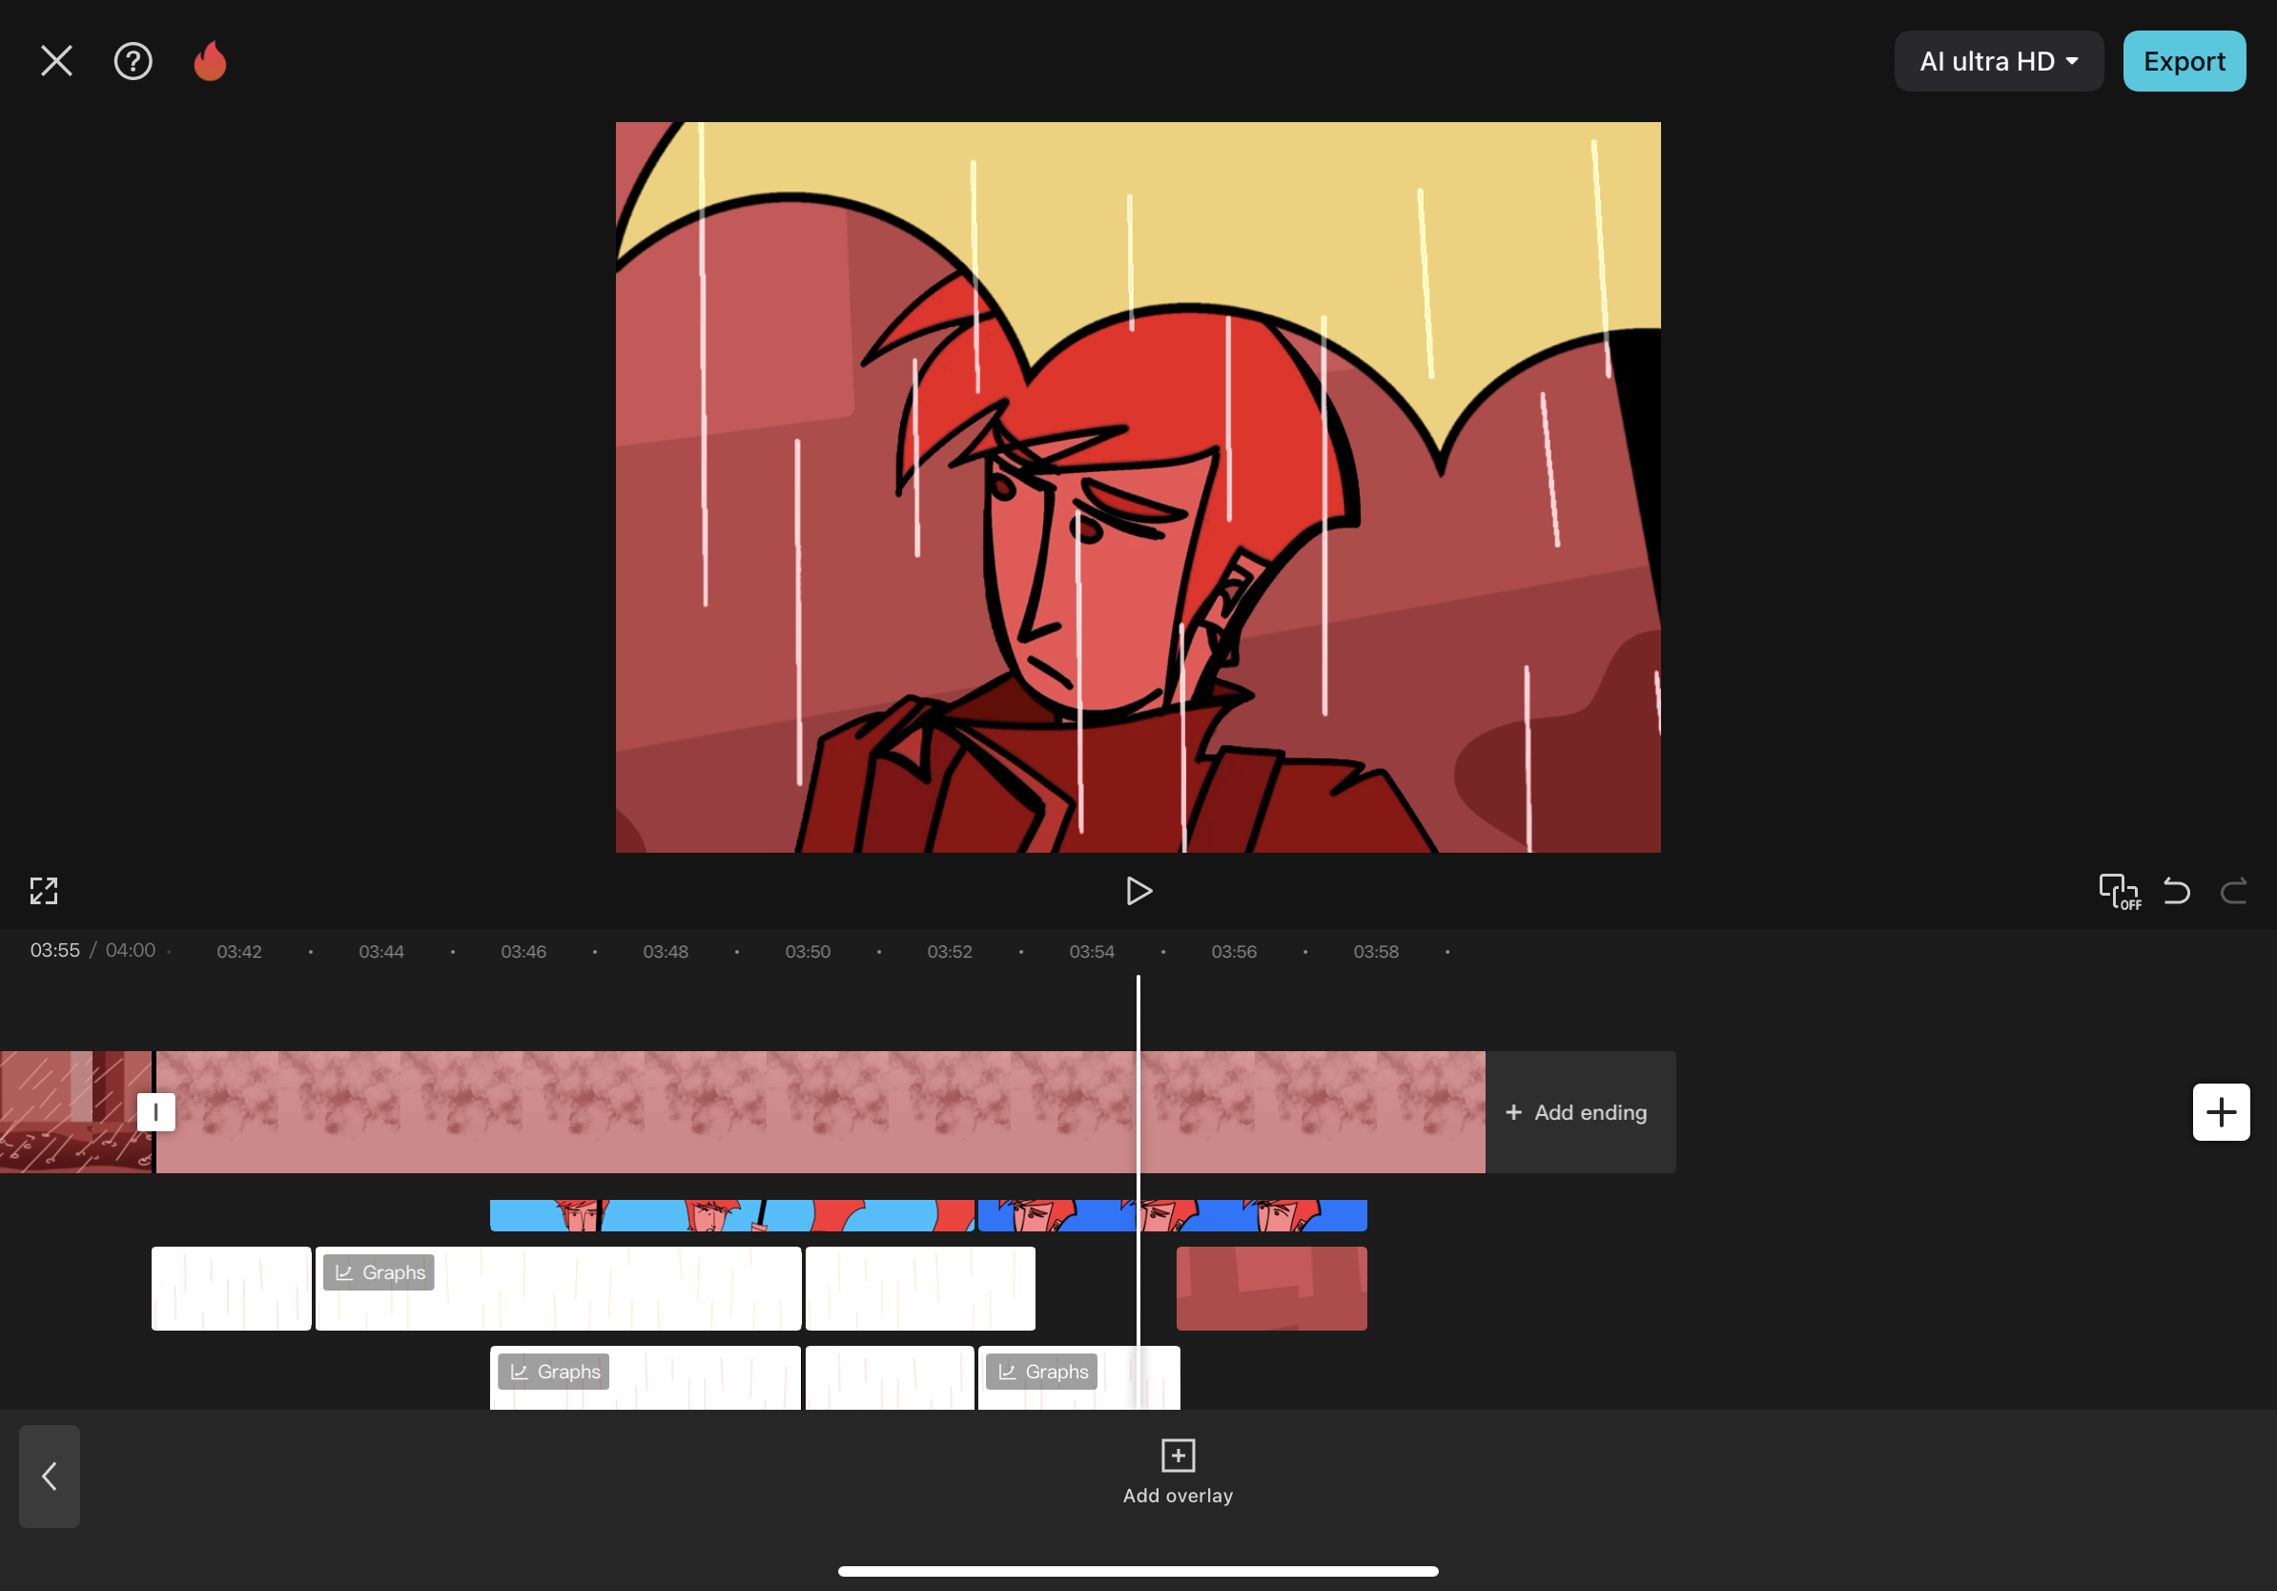2277x1591 pixels.
Task: Tap the transition marker between main clips
Action: pyautogui.click(x=155, y=1112)
